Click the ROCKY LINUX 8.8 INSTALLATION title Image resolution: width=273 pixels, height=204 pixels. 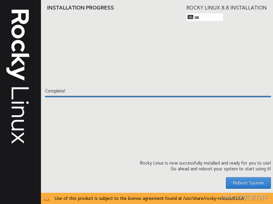pyautogui.click(x=226, y=8)
